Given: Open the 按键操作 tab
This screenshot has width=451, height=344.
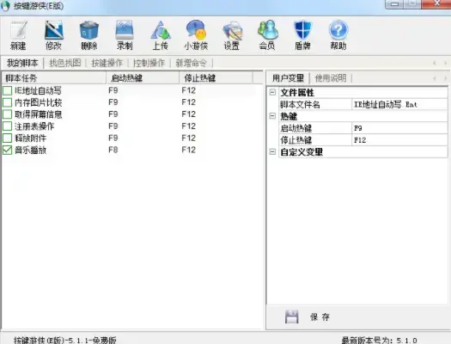Looking at the screenshot, I should (x=107, y=63).
